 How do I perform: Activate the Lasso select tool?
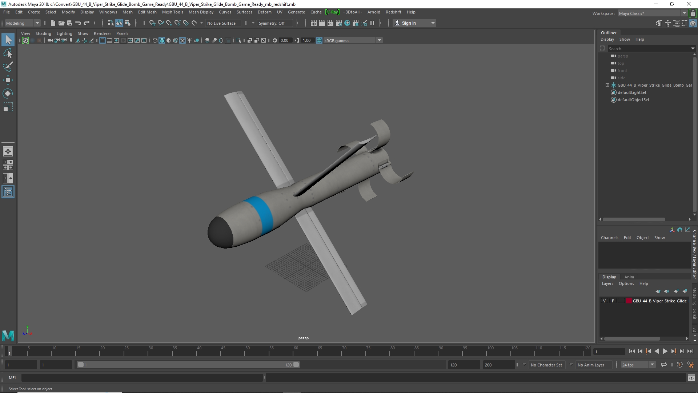pos(8,53)
